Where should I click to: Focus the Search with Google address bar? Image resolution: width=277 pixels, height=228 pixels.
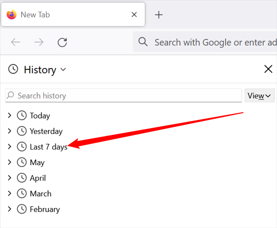[x=214, y=42]
